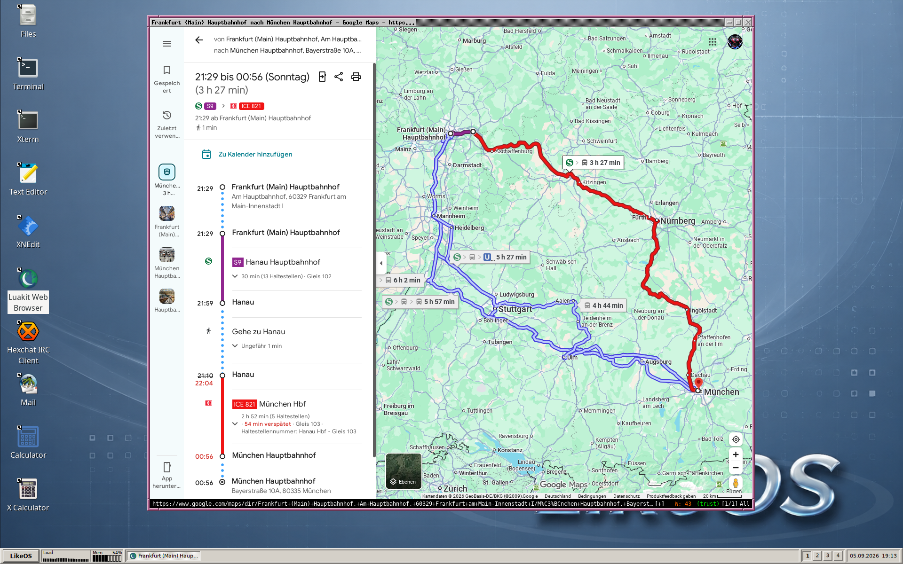Image resolution: width=903 pixels, height=564 pixels.
Task: Click the Gehe zu Hanau step
Action: [x=259, y=332]
